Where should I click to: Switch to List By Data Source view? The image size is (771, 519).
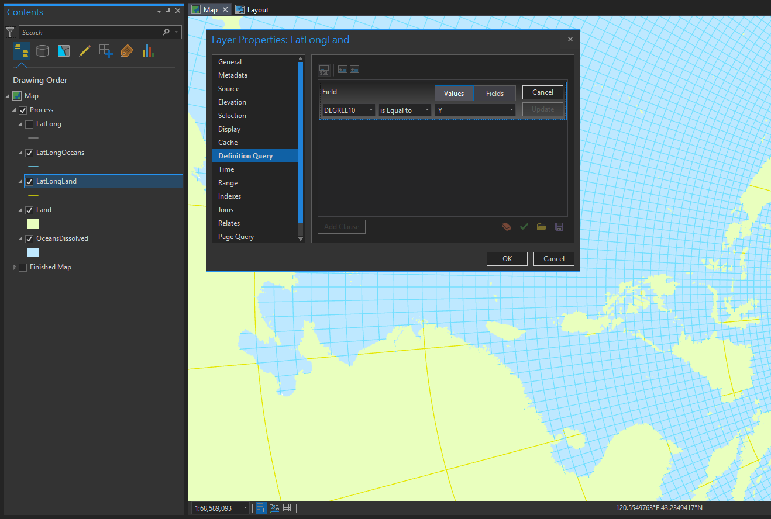point(42,51)
